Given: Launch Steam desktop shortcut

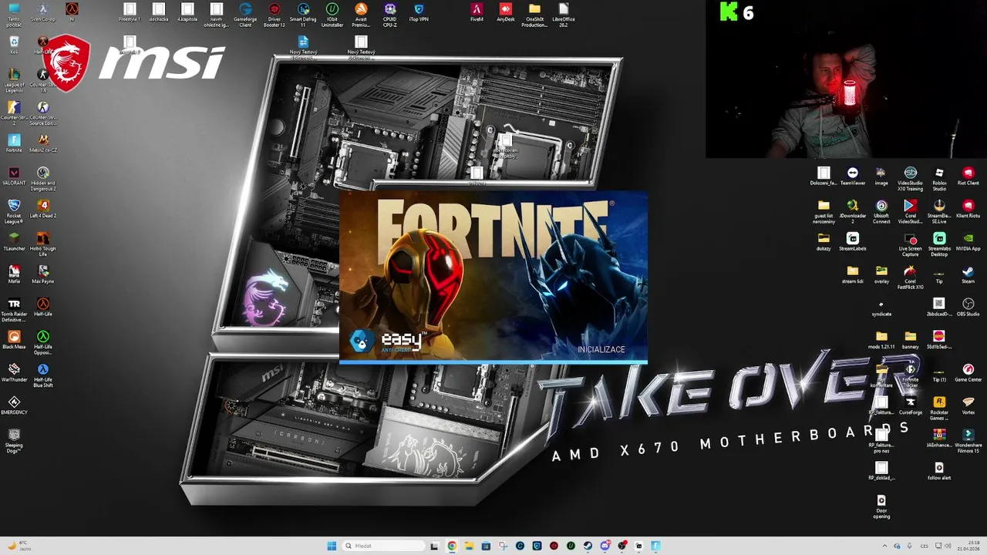Looking at the screenshot, I should pos(968,274).
